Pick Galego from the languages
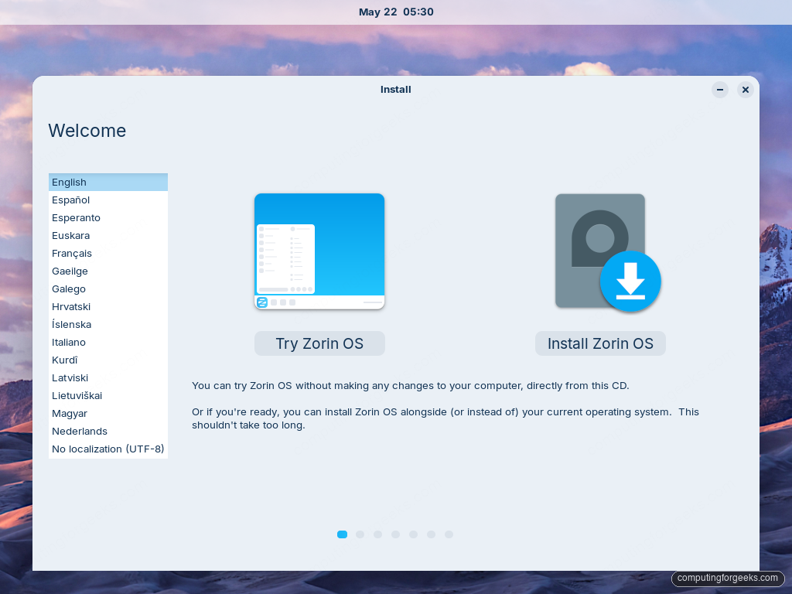Screen dimensions: 792x594 108,289
